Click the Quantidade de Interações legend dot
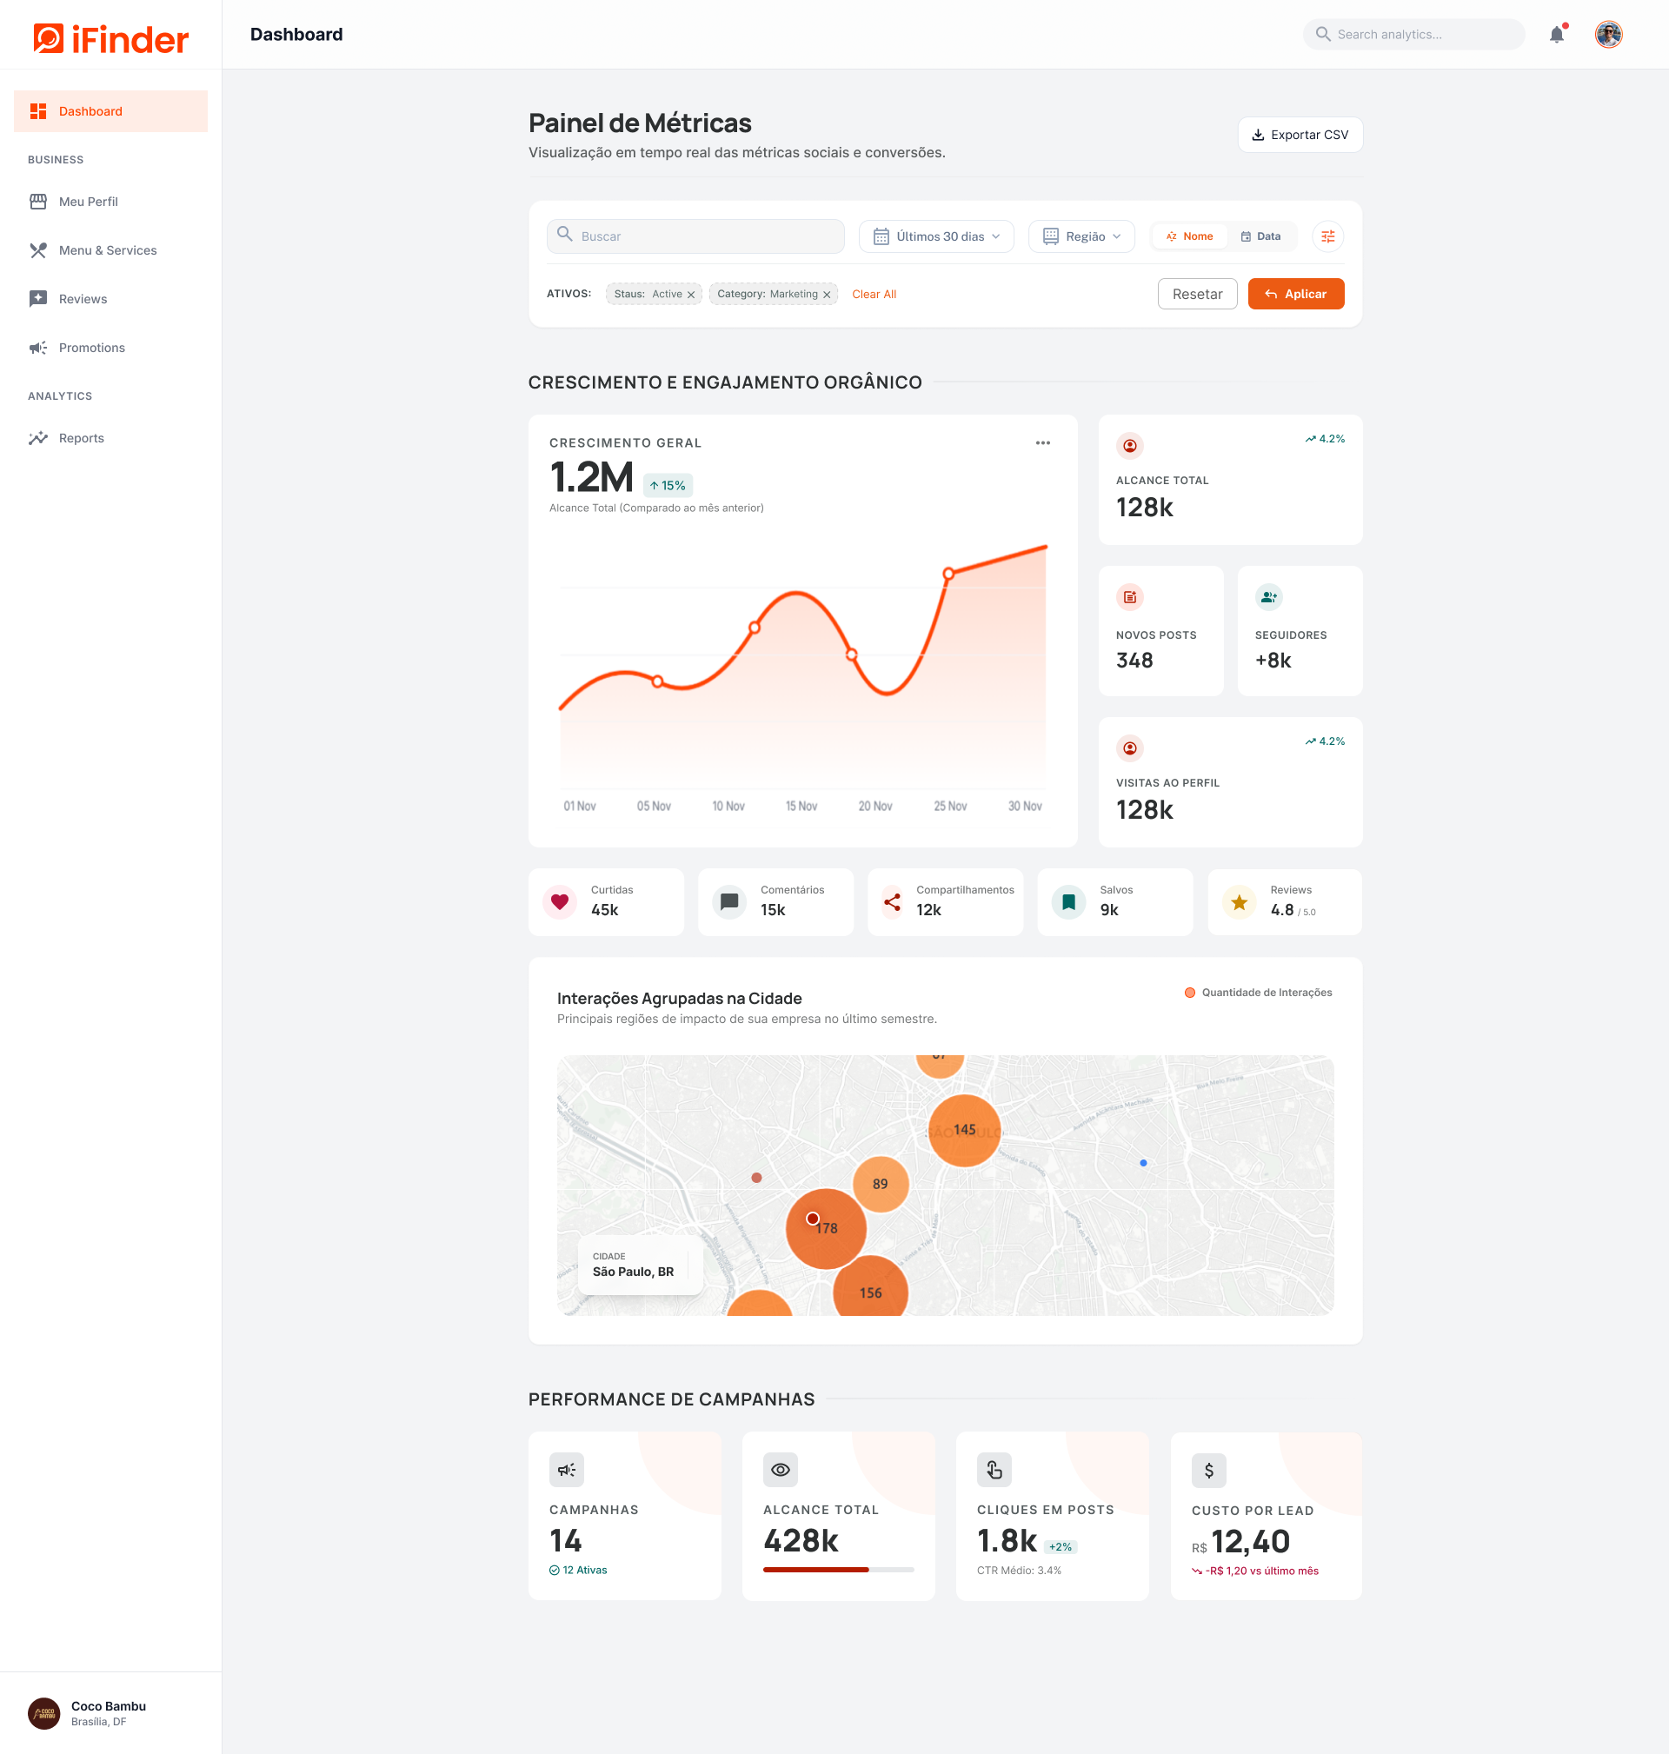 pyautogui.click(x=1189, y=993)
